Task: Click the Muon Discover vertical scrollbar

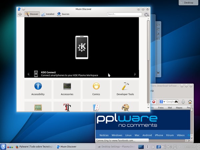Action: 148,40
